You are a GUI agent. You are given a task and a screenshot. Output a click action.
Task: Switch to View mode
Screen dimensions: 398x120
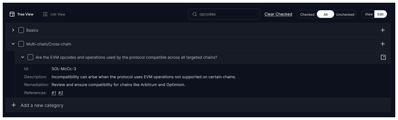coord(369,14)
